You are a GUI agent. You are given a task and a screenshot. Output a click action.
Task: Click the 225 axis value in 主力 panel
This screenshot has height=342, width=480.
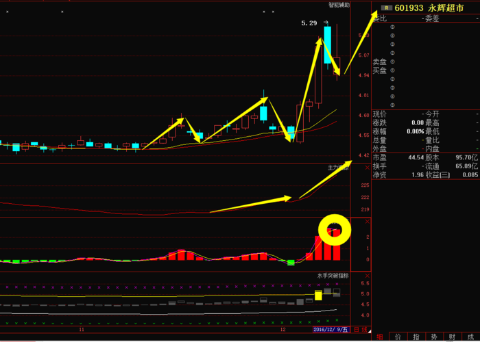(x=365, y=185)
